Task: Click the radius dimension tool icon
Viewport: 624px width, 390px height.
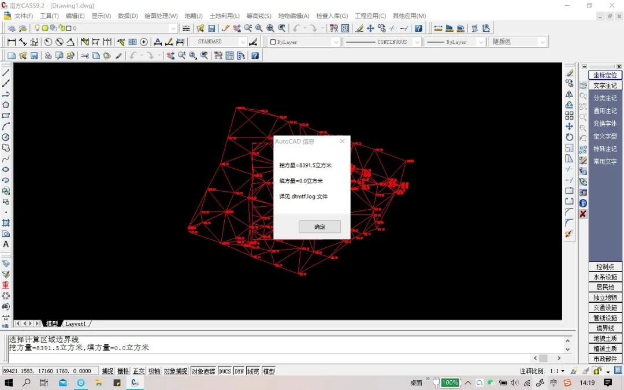Action: click(x=48, y=42)
